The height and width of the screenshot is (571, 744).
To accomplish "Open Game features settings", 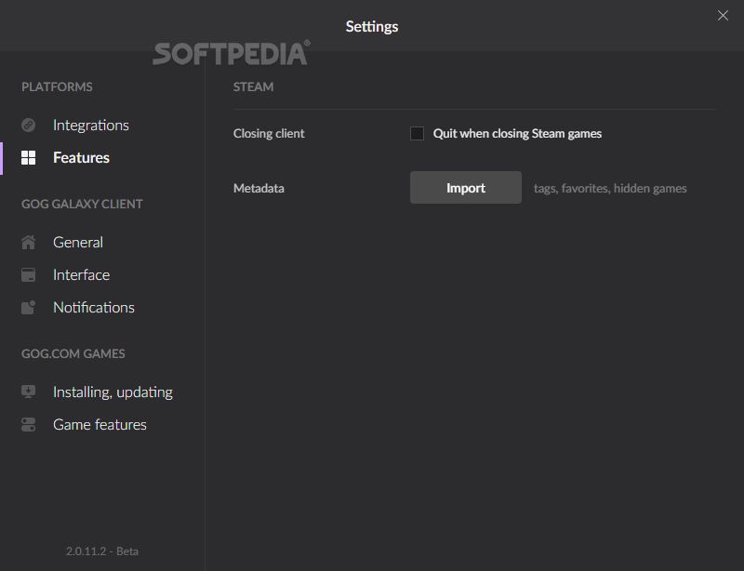I will click(100, 424).
